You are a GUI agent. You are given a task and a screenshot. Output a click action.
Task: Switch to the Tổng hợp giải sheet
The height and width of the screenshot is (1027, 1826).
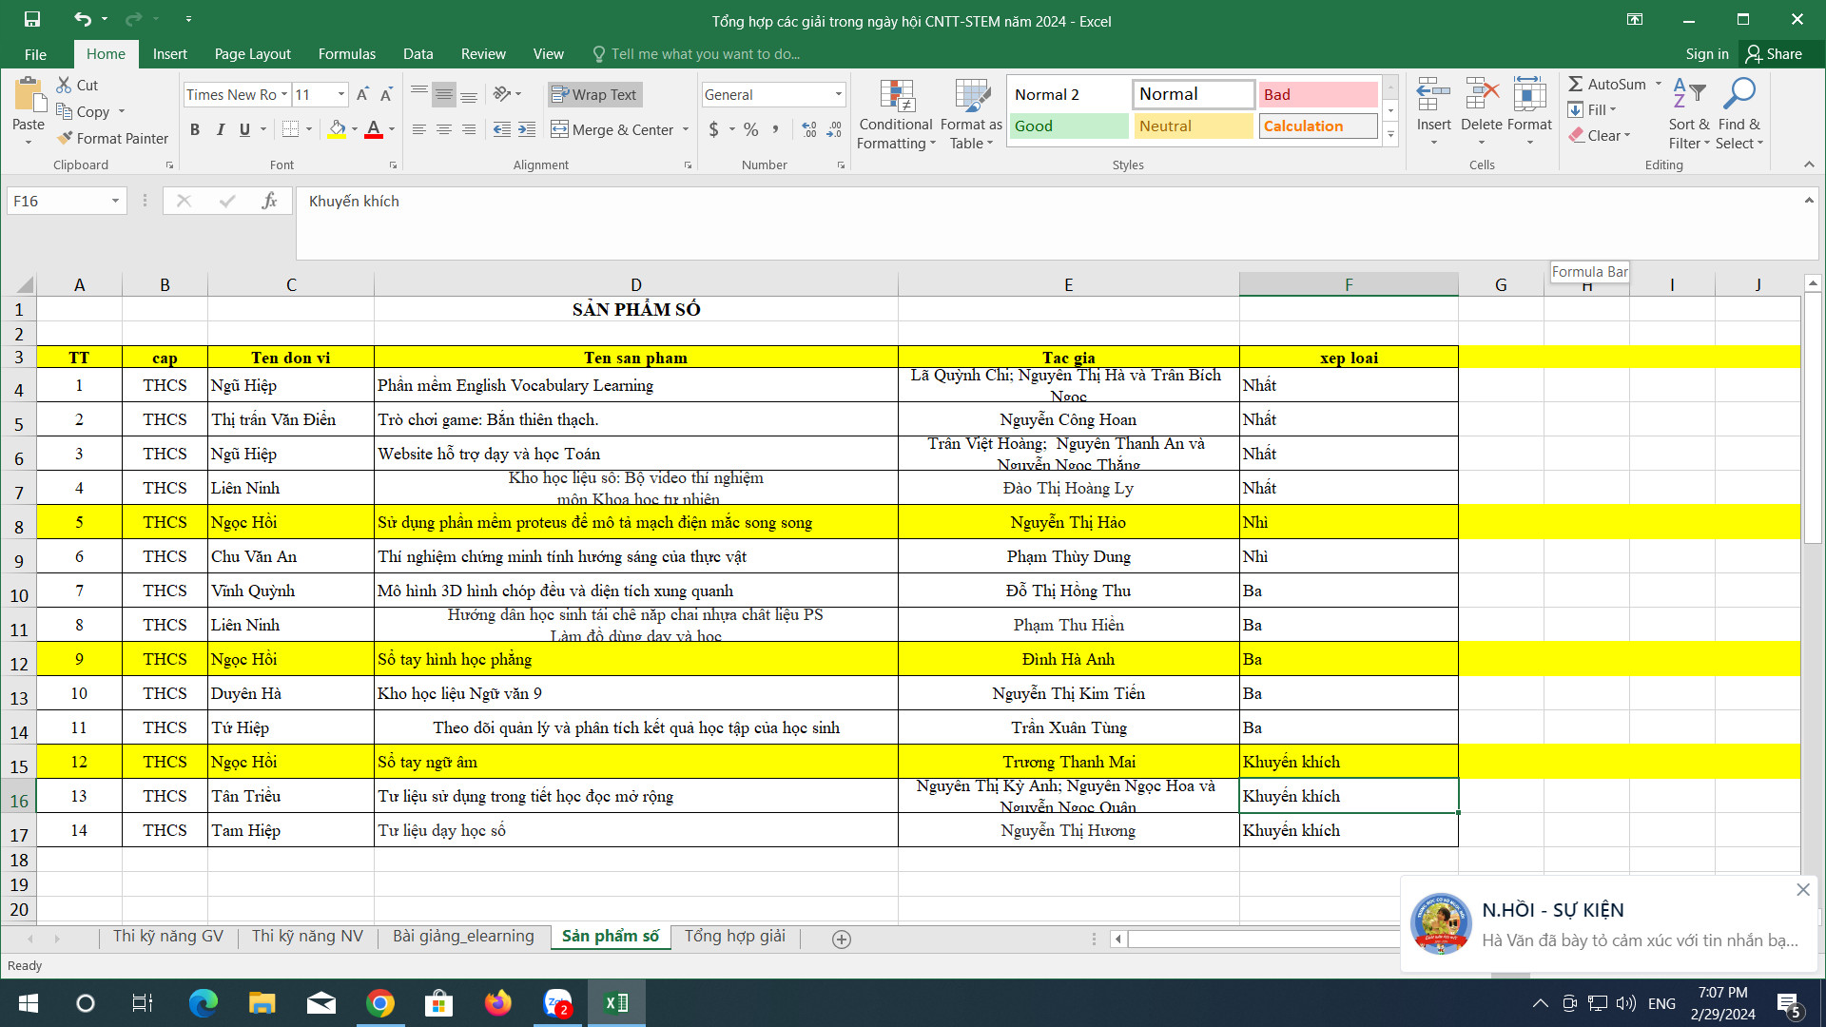pyautogui.click(x=734, y=936)
